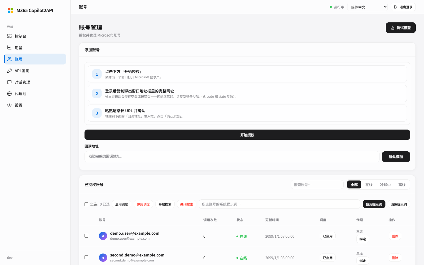Open 设置 gear icon in sidebar

click(9, 105)
